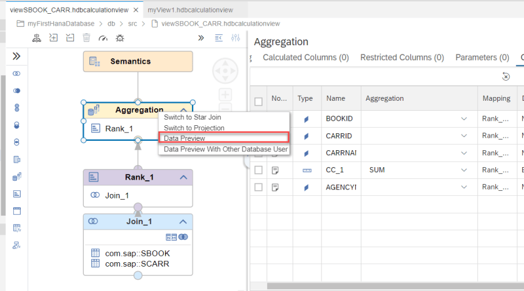
Task: Toggle the select-all header checkbox
Action: [x=258, y=101]
